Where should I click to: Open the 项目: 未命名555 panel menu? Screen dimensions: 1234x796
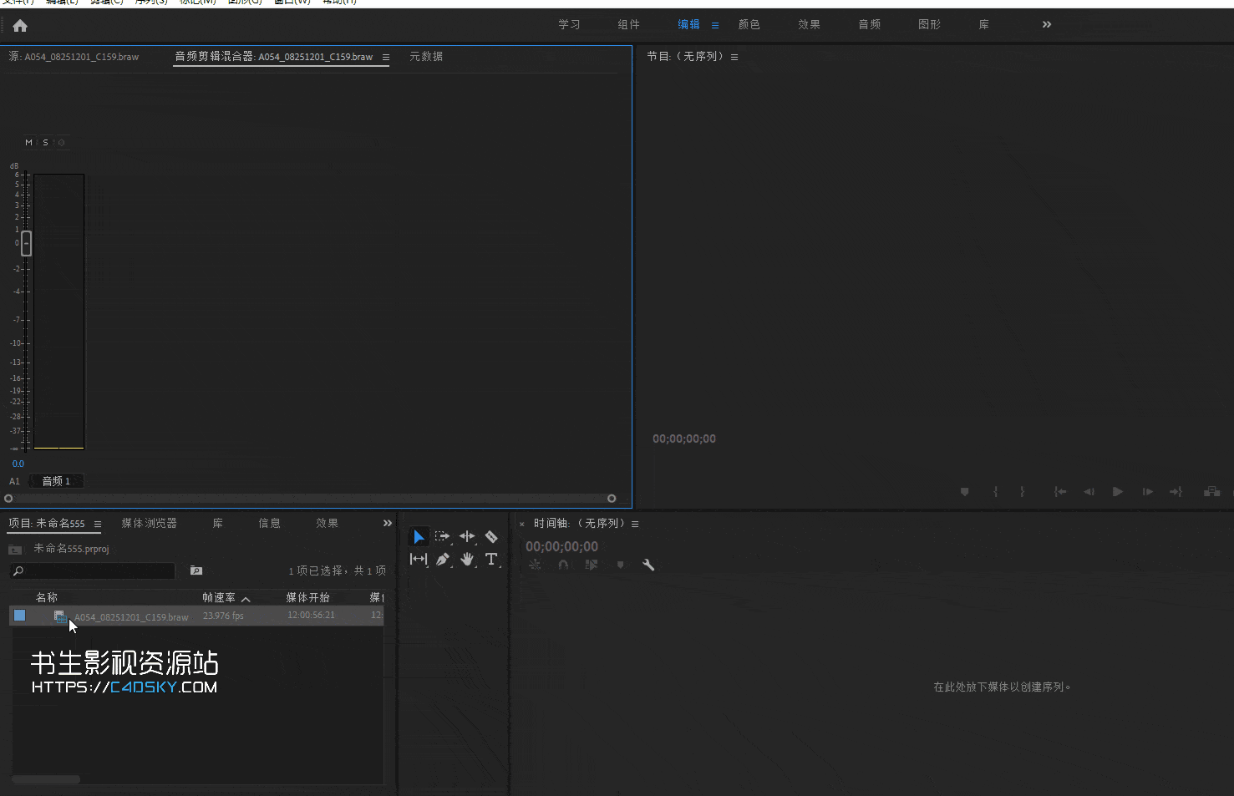(99, 523)
